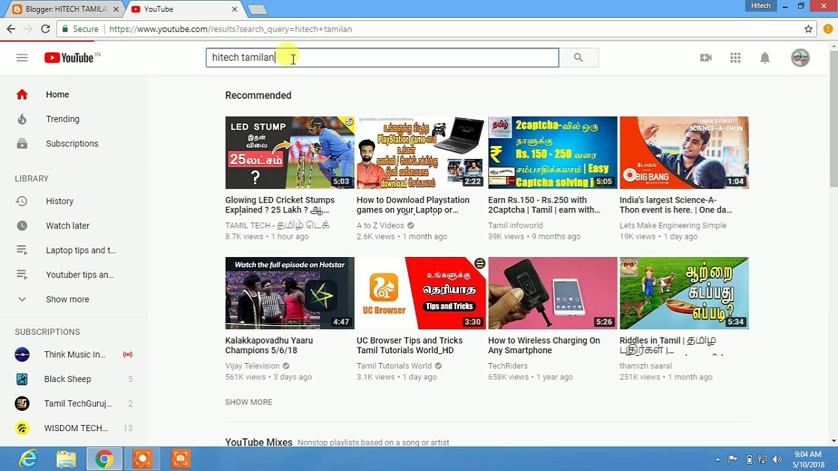Close the YouTube browser tab
The width and height of the screenshot is (838, 471).
click(x=234, y=9)
